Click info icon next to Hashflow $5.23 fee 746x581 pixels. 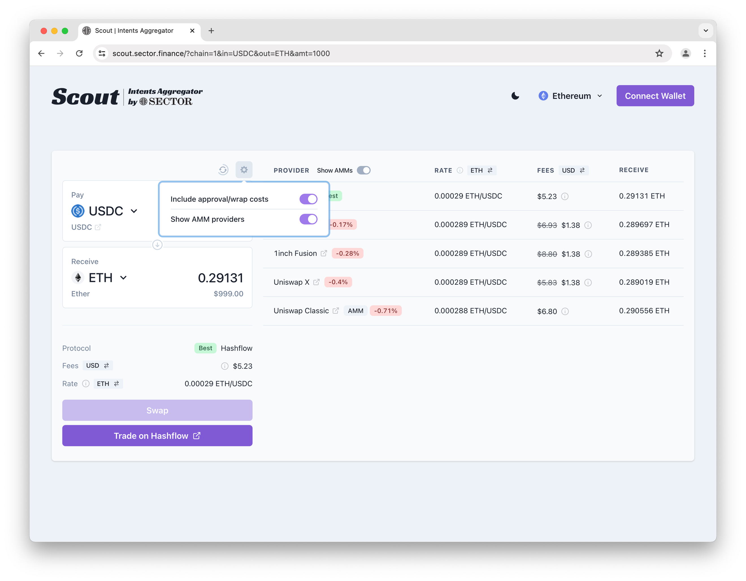[565, 196]
